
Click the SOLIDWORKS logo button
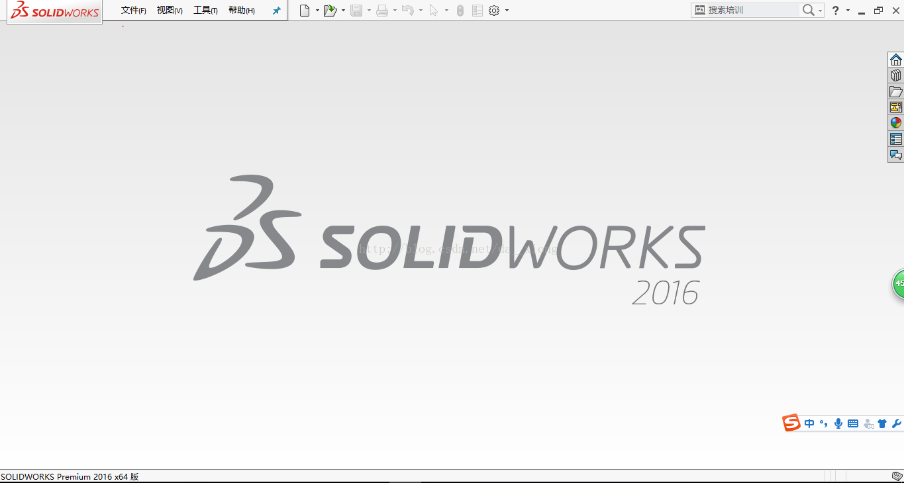55,11
